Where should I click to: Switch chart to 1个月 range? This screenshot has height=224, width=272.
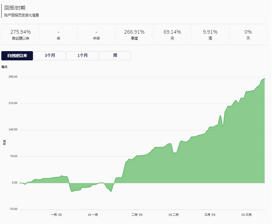[x=82, y=56]
